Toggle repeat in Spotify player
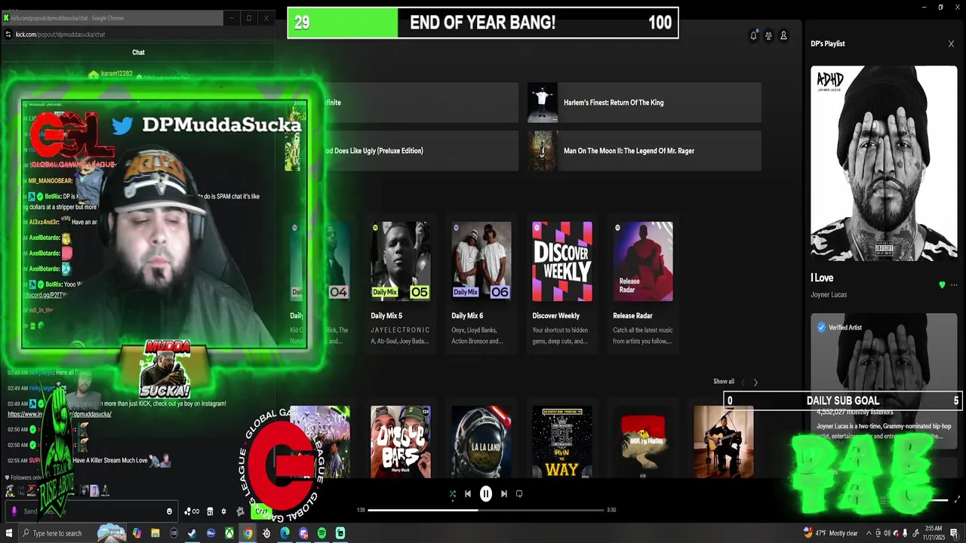Image resolution: width=966 pixels, height=543 pixels. (x=519, y=494)
